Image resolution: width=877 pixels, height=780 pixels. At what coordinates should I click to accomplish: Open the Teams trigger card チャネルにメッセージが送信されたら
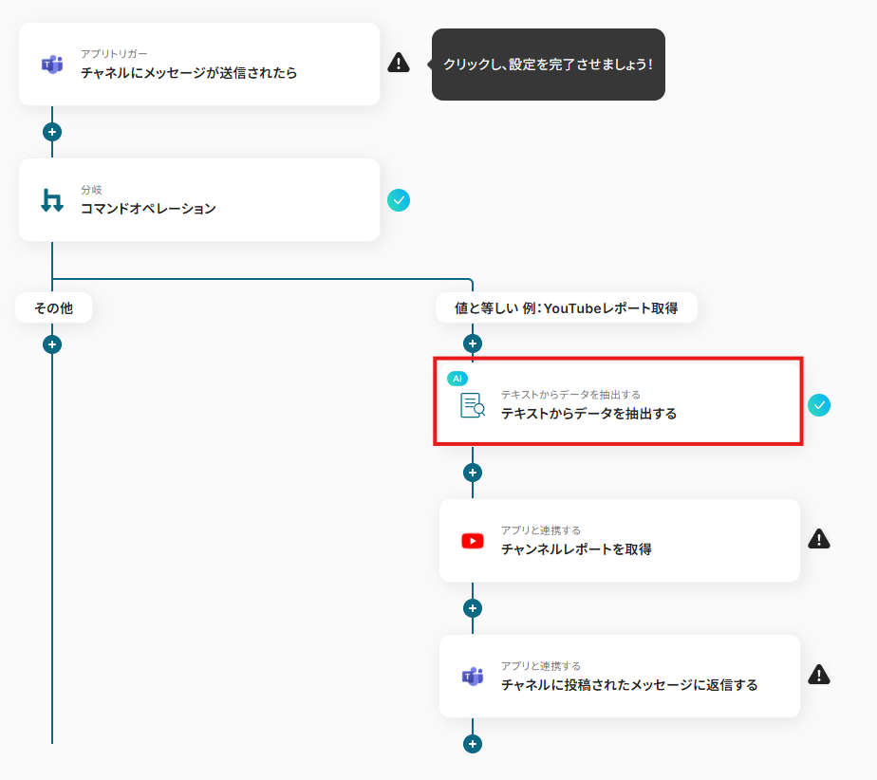point(199,65)
